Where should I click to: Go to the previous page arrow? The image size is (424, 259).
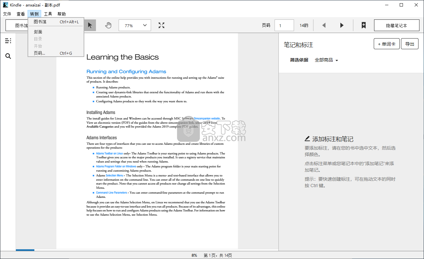pos(324,25)
